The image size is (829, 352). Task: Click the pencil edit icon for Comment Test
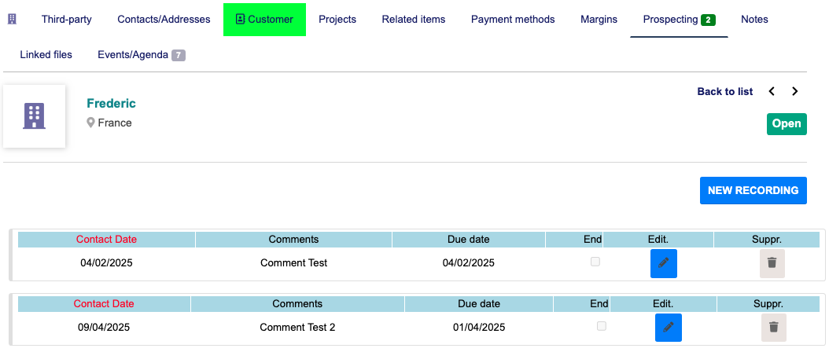click(x=663, y=263)
